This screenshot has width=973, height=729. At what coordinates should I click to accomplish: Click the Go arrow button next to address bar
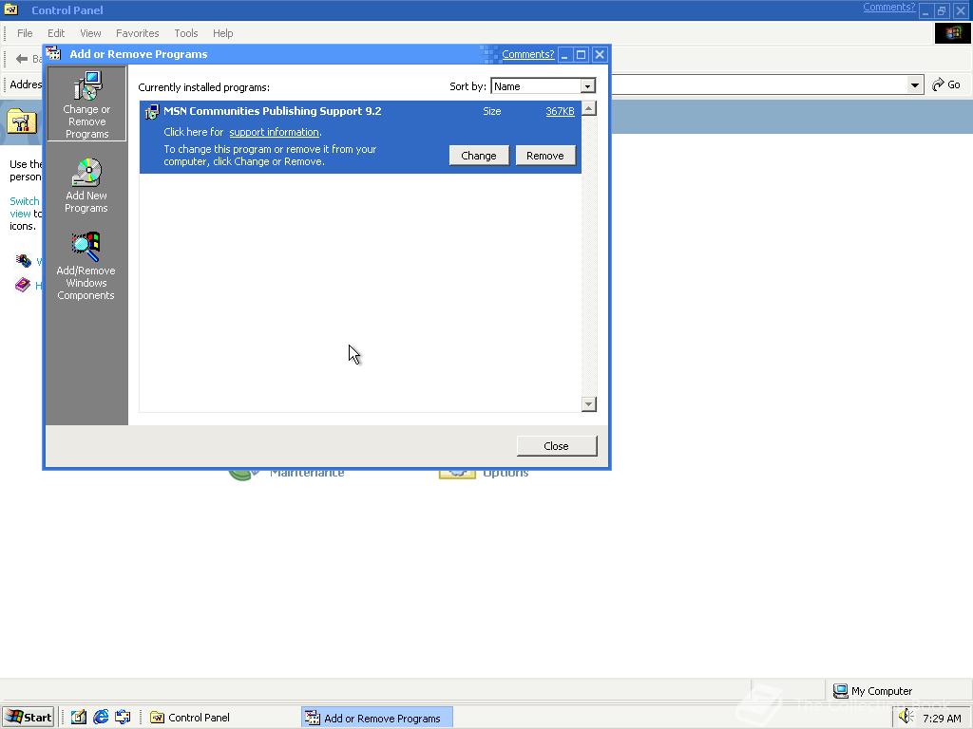tap(946, 84)
